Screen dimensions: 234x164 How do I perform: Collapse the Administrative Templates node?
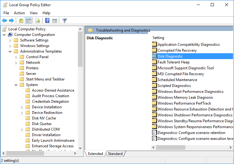(10, 51)
